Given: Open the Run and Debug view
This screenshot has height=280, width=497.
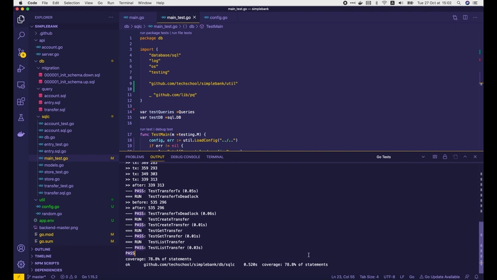Looking at the screenshot, I should click(21, 68).
